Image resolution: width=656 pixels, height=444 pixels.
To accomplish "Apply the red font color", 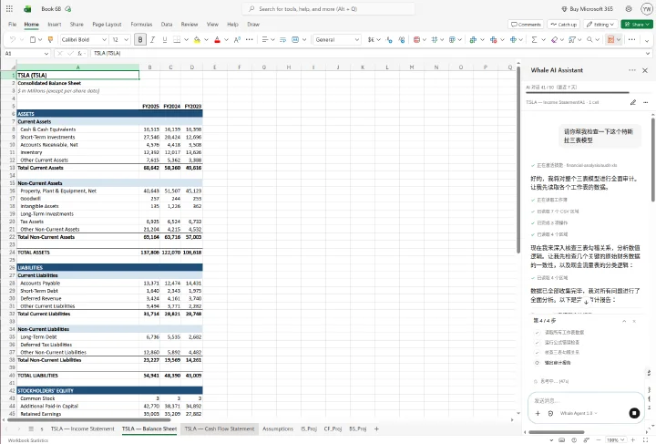I will tap(217, 40).
